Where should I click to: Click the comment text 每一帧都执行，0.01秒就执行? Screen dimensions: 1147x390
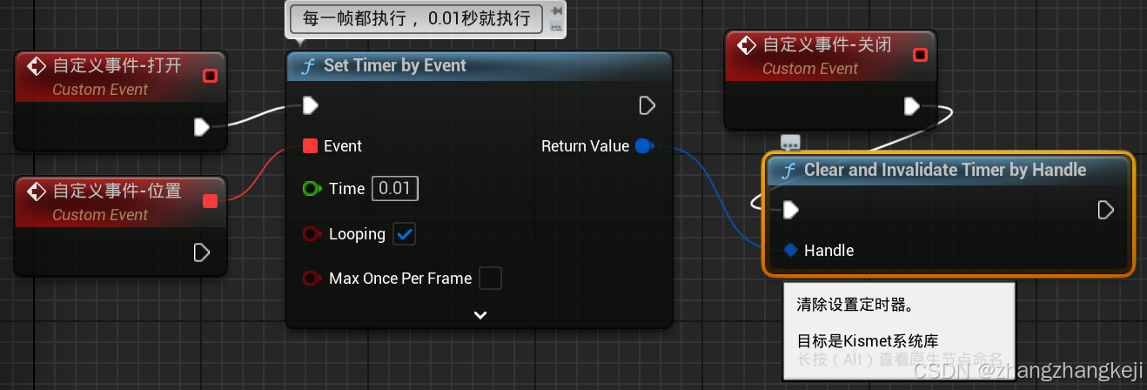416,17
